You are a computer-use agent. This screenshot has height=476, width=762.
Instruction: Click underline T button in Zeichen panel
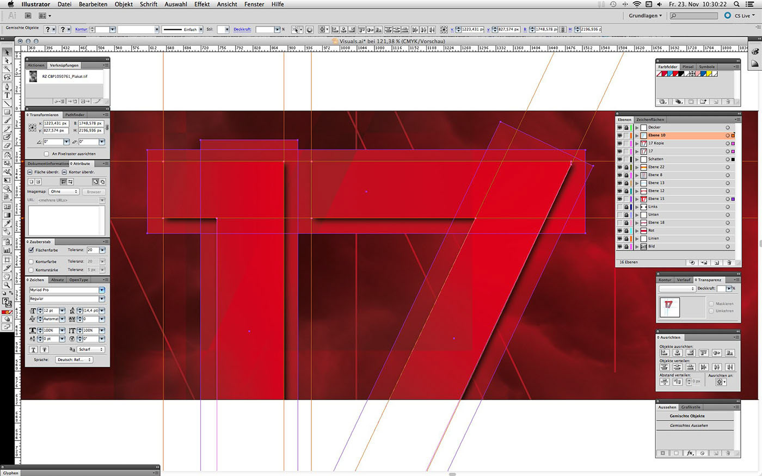tap(34, 349)
